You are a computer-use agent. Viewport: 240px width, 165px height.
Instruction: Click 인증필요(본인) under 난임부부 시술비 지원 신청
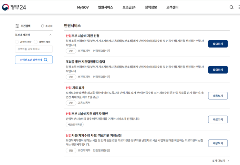coord(101,51)
